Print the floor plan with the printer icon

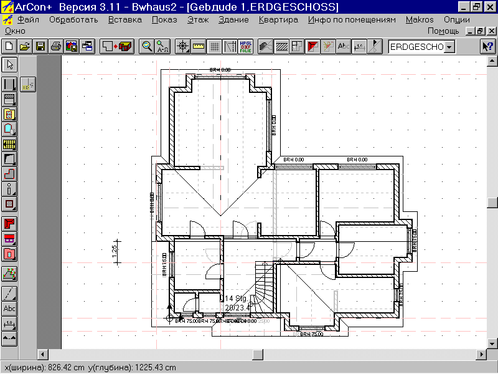(55, 46)
